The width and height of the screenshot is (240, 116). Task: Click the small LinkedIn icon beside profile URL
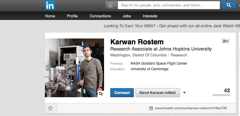(x=151, y=108)
